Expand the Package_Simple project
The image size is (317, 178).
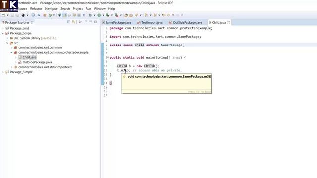3,72
